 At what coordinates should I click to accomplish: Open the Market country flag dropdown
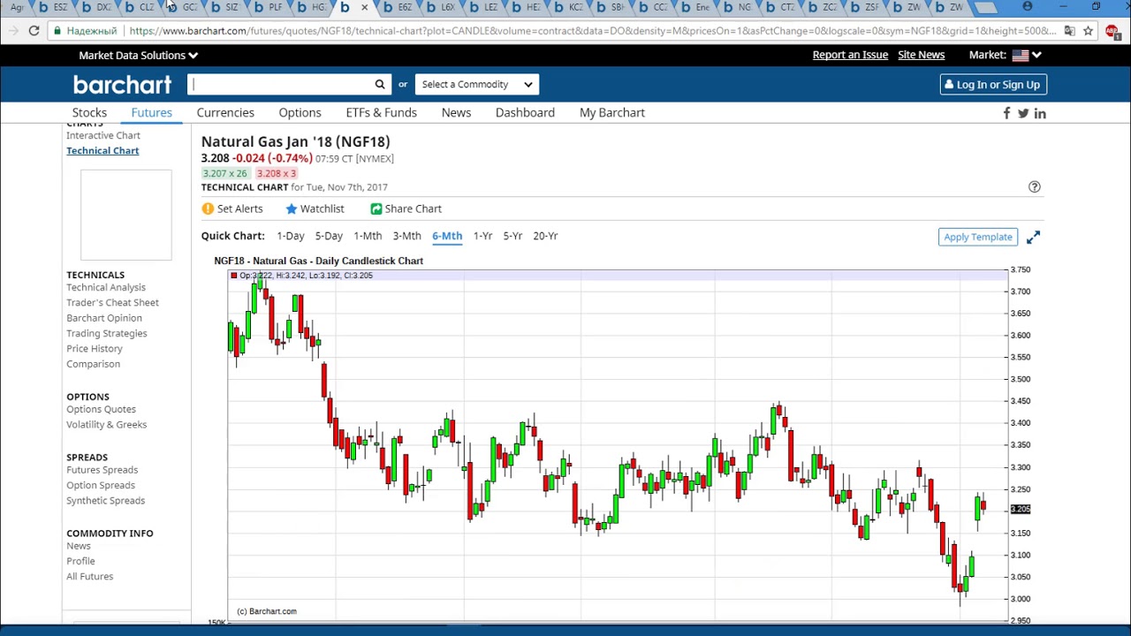point(1027,55)
